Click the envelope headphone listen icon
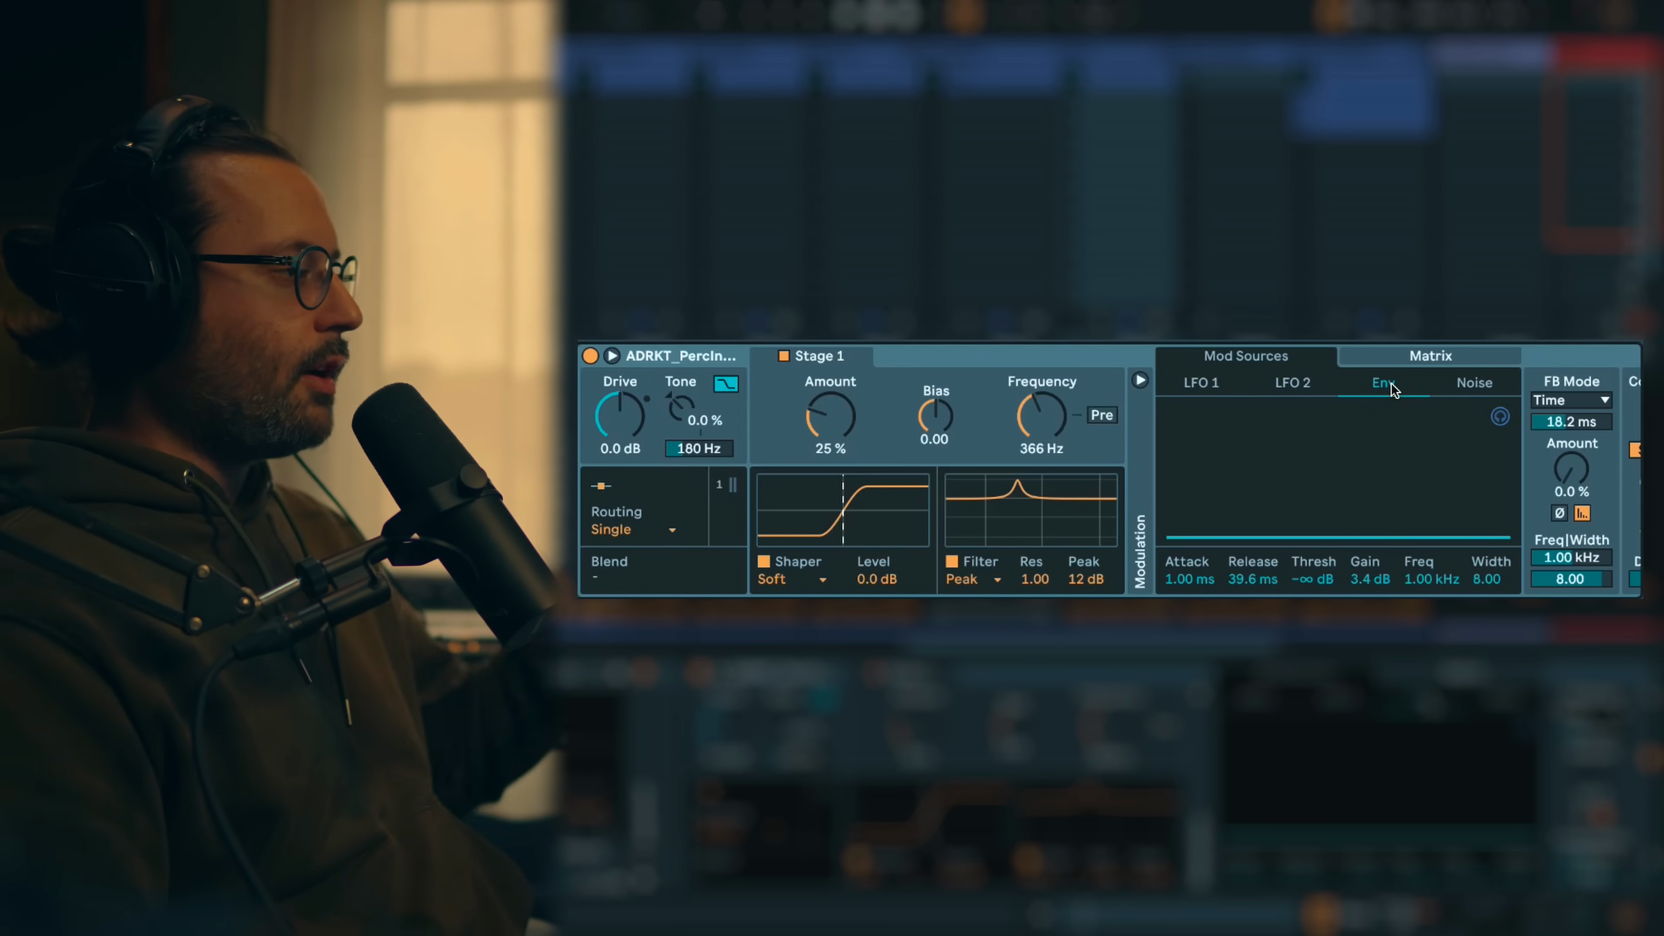The height and width of the screenshot is (936, 1664). pos(1500,416)
